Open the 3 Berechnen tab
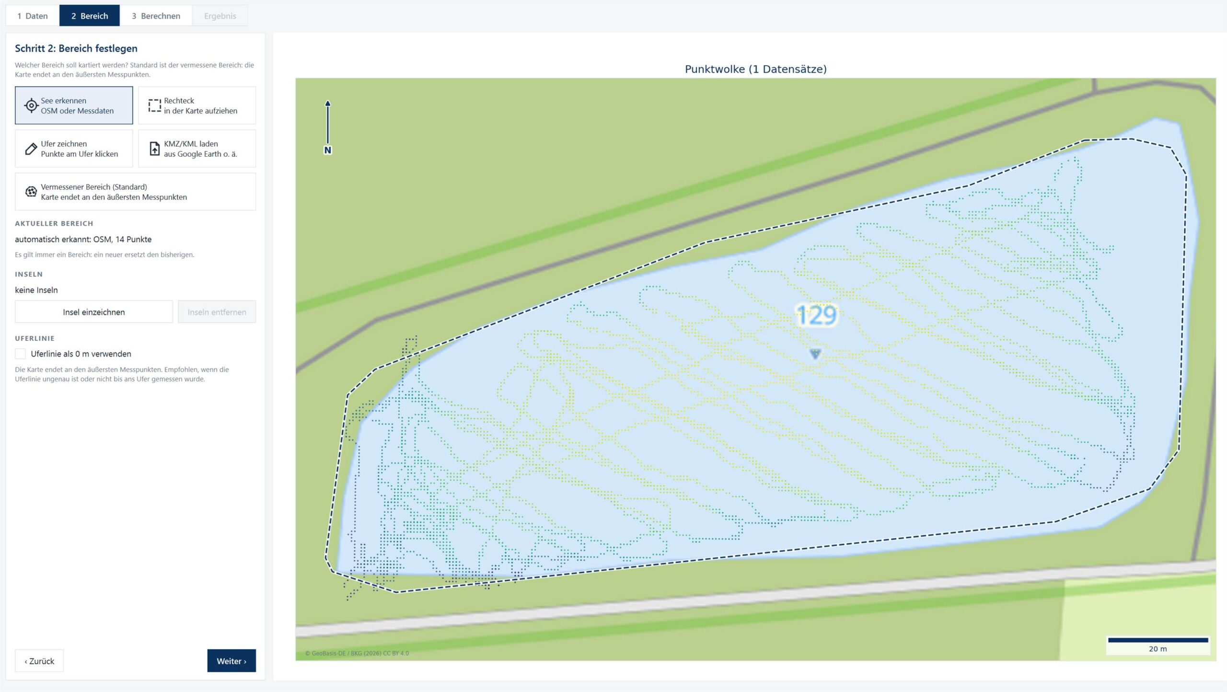This screenshot has height=692, width=1227. pyautogui.click(x=156, y=16)
